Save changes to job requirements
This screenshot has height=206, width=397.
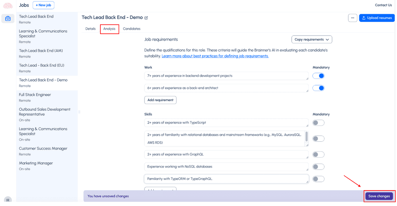point(379,196)
